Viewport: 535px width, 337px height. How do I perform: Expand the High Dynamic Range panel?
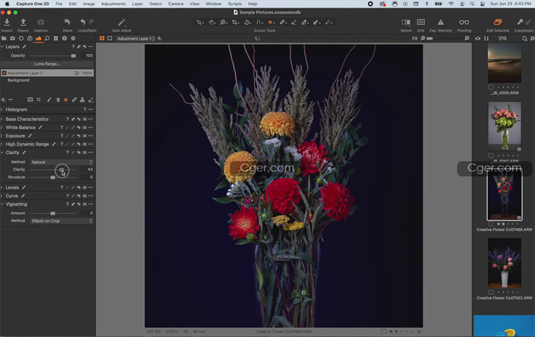[2, 144]
